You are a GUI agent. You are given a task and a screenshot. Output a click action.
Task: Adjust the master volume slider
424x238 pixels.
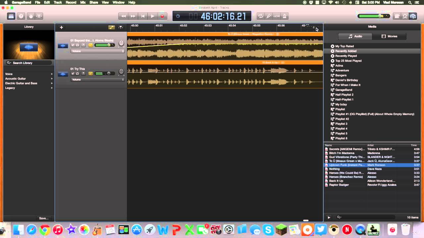(x=374, y=16)
